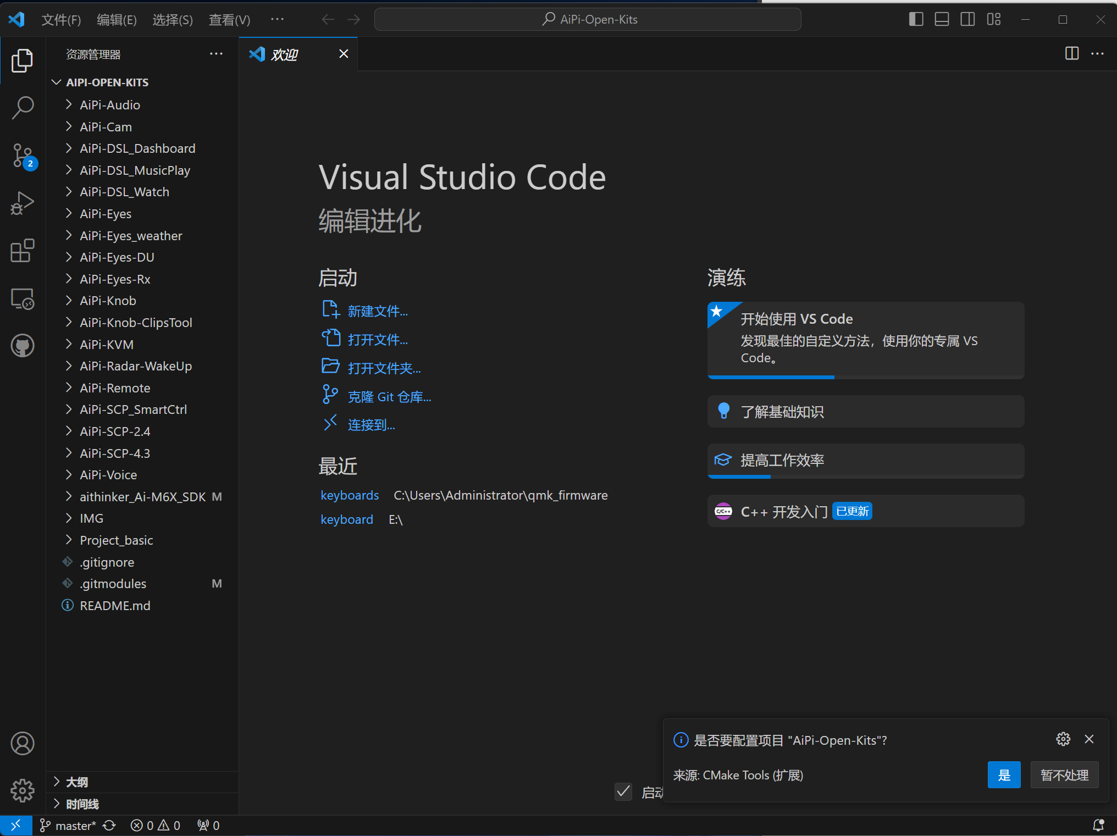Toggle secondary side bar layout icon
Viewport: 1117px width, 836px height.
pyautogui.click(x=967, y=19)
